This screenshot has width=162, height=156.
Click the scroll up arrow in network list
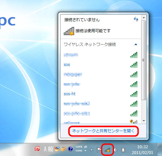tap(144, 18)
